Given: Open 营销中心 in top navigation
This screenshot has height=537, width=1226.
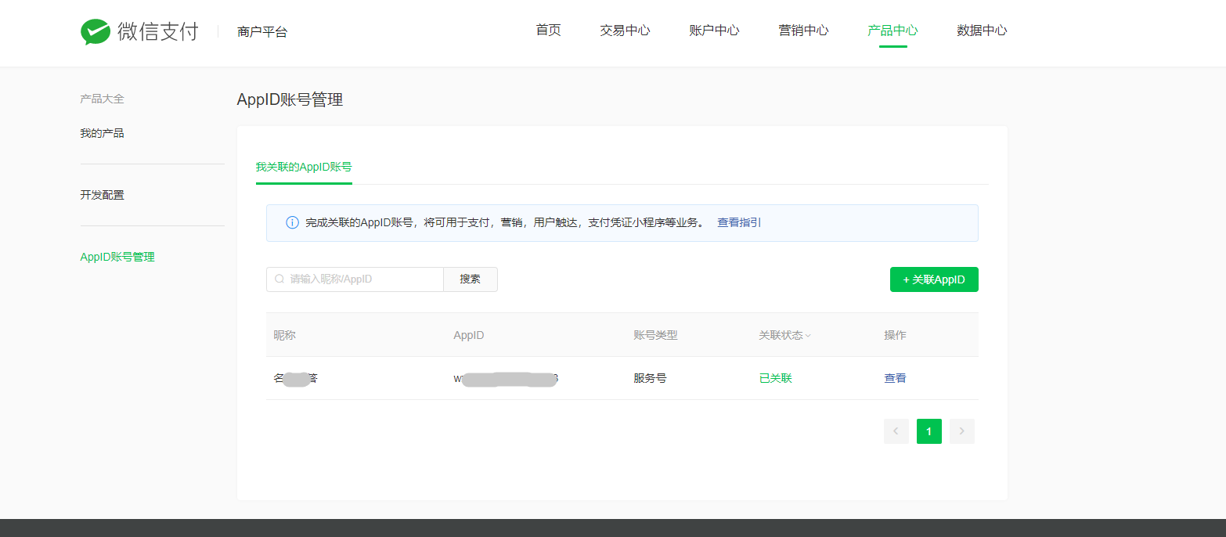Looking at the screenshot, I should tap(803, 31).
